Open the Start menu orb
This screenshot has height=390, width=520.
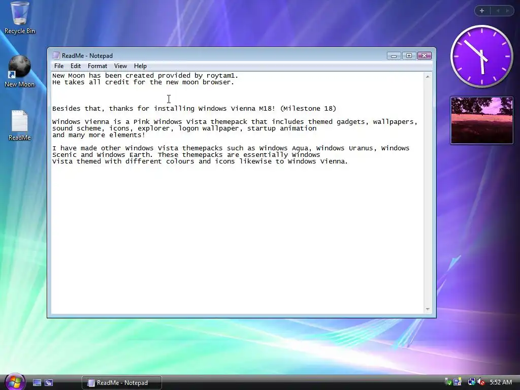pyautogui.click(x=15, y=382)
